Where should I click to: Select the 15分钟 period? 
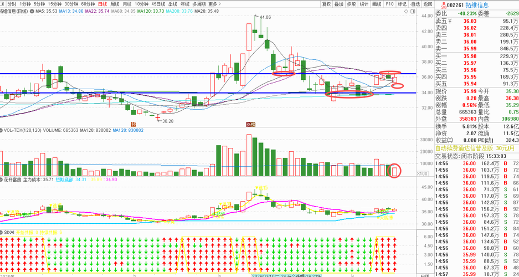point(54,4)
